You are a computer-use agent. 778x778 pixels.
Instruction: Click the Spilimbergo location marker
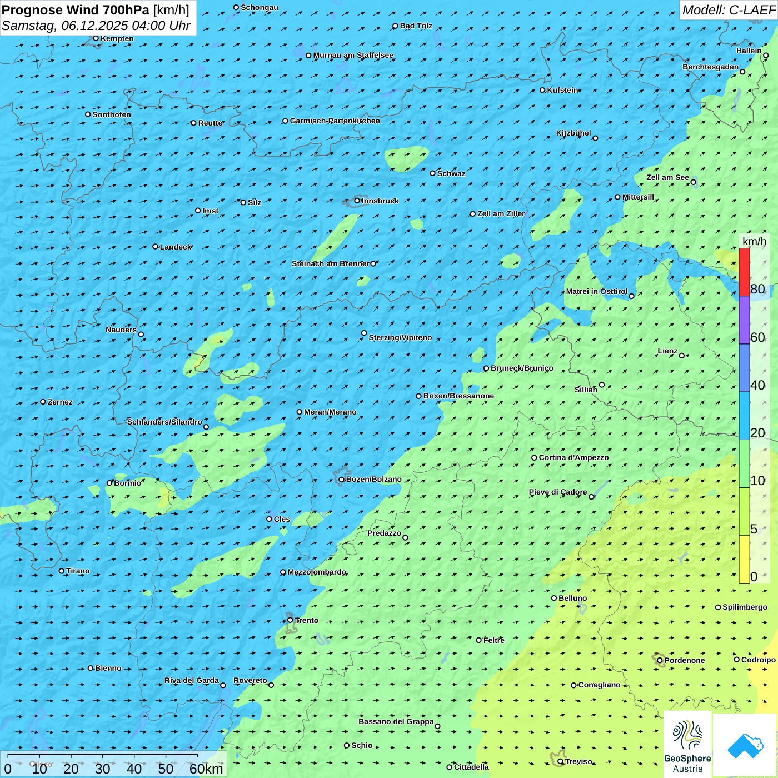718,607
